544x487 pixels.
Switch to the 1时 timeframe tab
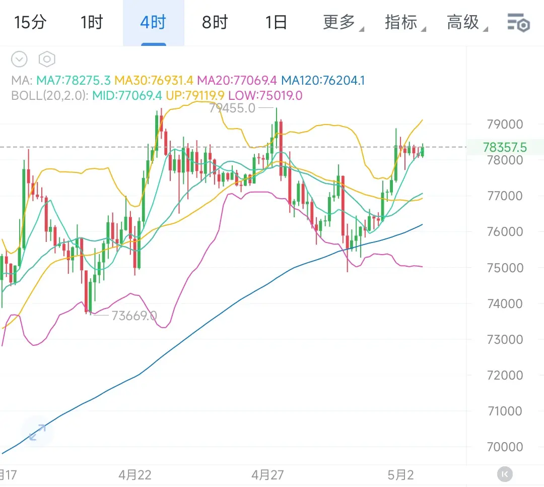tap(92, 22)
